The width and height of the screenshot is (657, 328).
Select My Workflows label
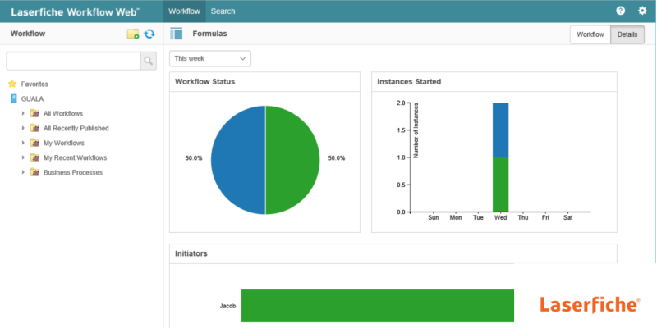tap(64, 143)
